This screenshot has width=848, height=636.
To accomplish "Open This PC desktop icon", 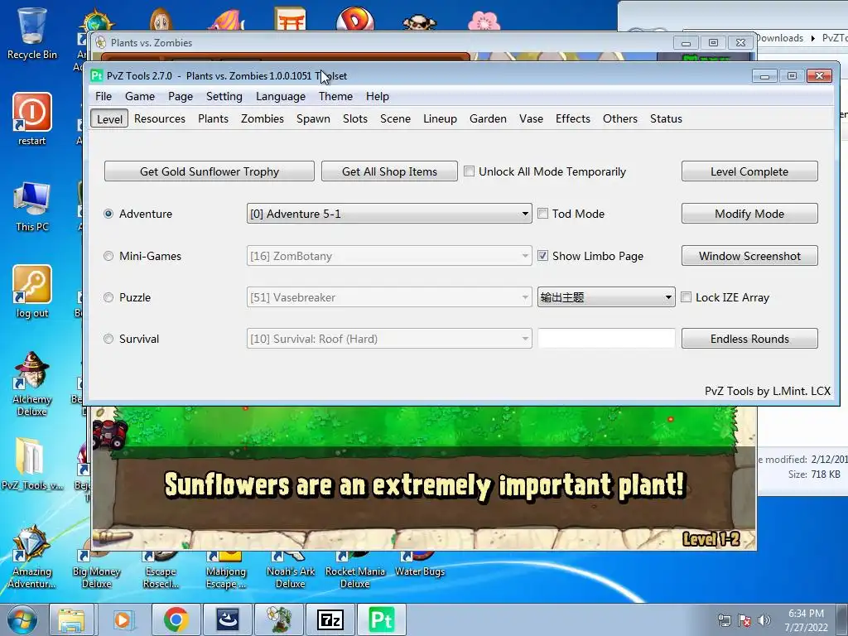I will pyautogui.click(x=32, y=206).
